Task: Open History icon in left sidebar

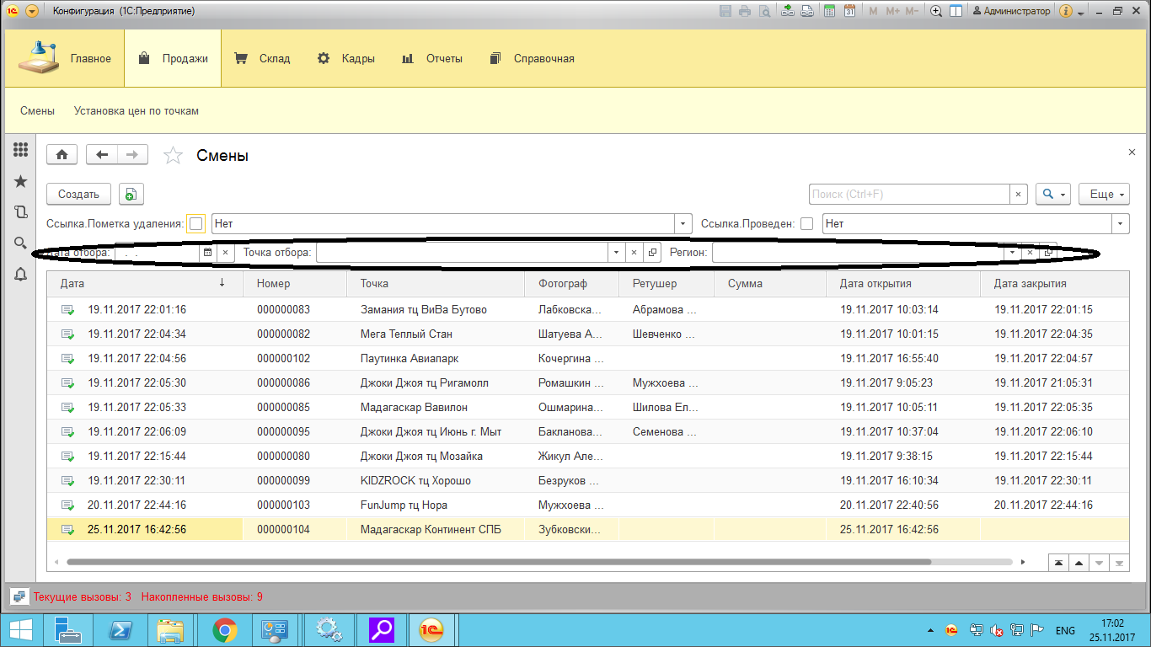Action: coord(21,212)
